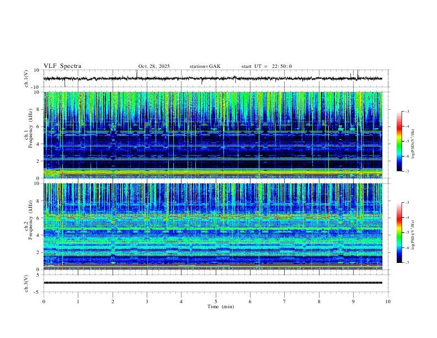Click the time-axis tick label "1"
Screen dimensions: 437x338
(x=78, y=302)
